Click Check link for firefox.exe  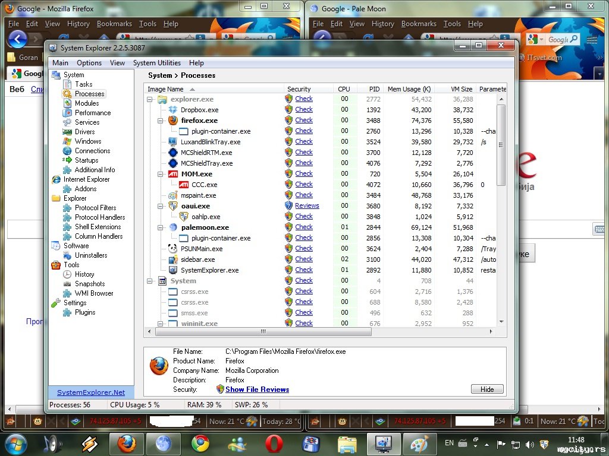point(304,120)
